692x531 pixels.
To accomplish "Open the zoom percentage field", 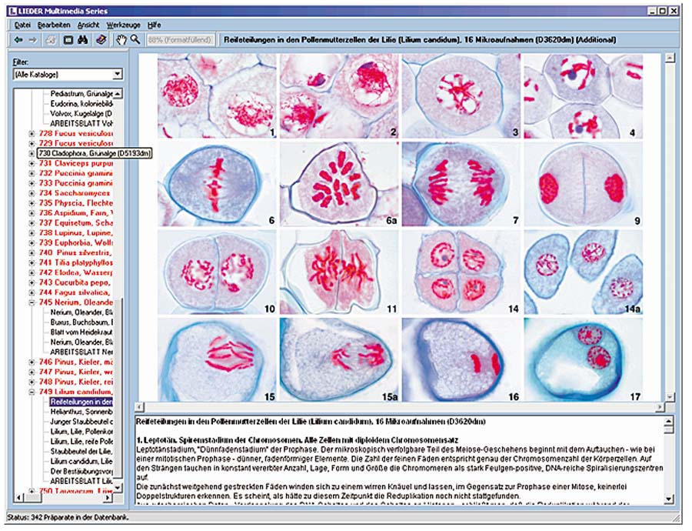I will (x=180, y=39).
